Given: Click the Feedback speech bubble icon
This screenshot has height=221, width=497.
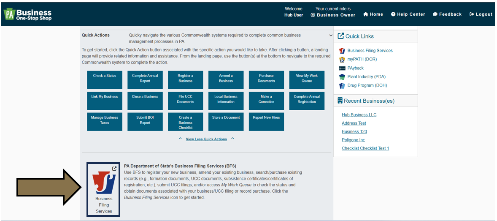Looking at the screenshot, I should (435, 14).
